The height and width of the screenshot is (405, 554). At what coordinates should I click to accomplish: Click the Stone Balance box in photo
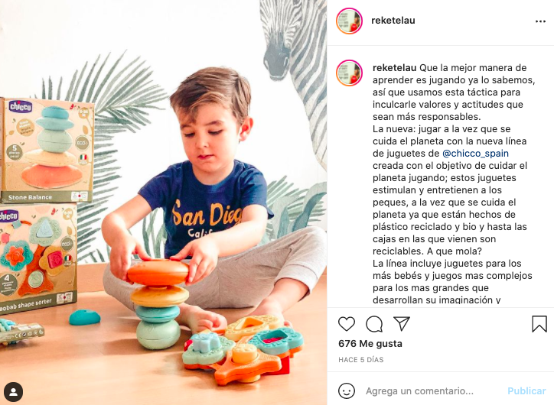tap(47, 151)
